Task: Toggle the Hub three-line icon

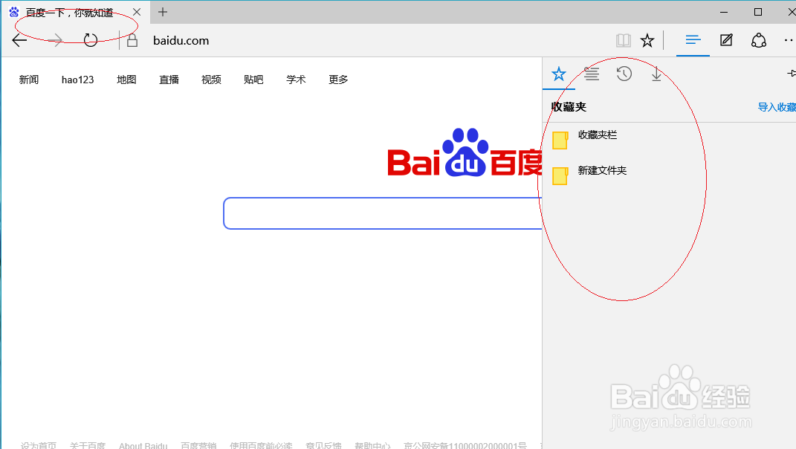Action: pos(693,39)
